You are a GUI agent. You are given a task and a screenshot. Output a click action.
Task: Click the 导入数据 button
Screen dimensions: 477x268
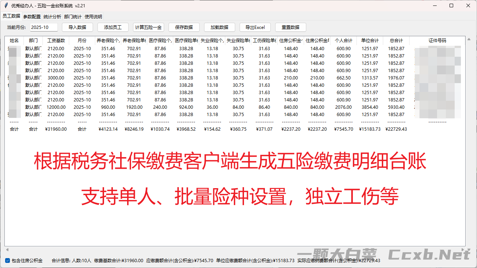pos(77,27)
